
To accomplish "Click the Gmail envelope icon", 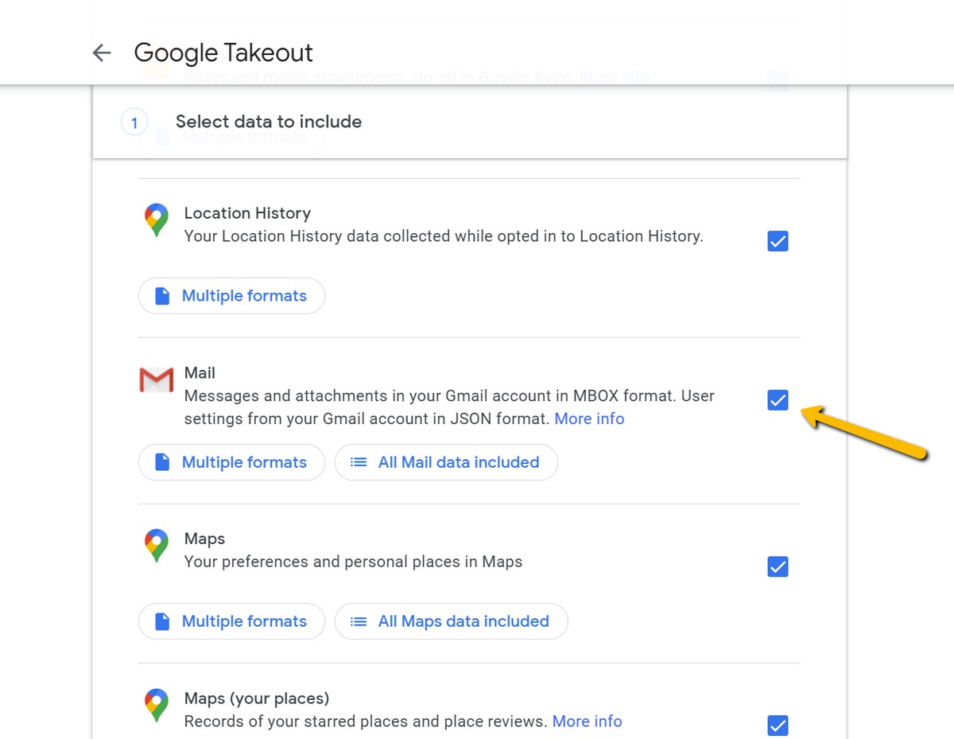I will (157, 380).
